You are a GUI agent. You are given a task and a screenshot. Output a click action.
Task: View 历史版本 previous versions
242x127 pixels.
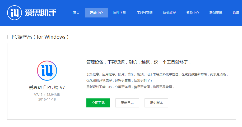[x=156, y=103]
